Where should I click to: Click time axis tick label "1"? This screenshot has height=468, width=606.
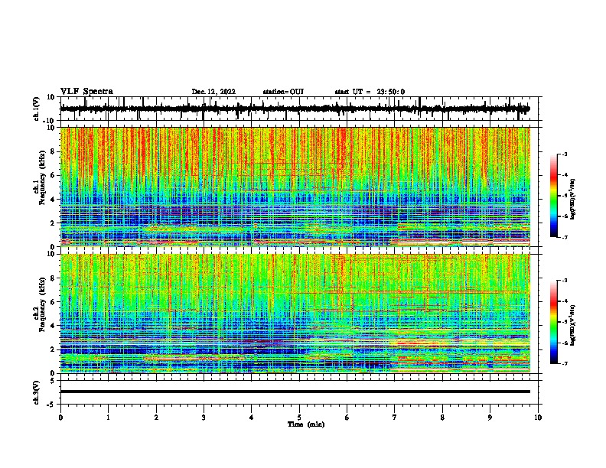coord(108,418)
